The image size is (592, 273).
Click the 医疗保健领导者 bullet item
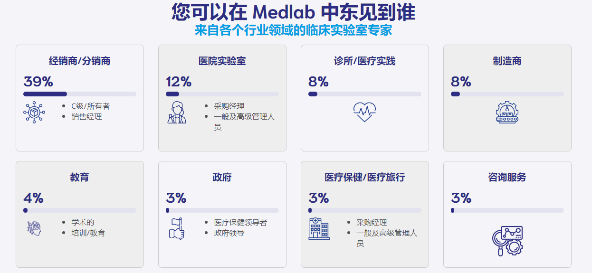(240, 222)
